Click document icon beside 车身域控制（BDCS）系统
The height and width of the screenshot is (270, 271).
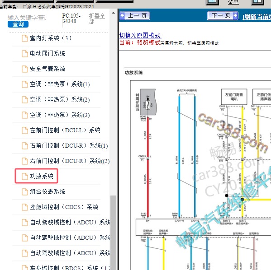(x=25, y=268)
